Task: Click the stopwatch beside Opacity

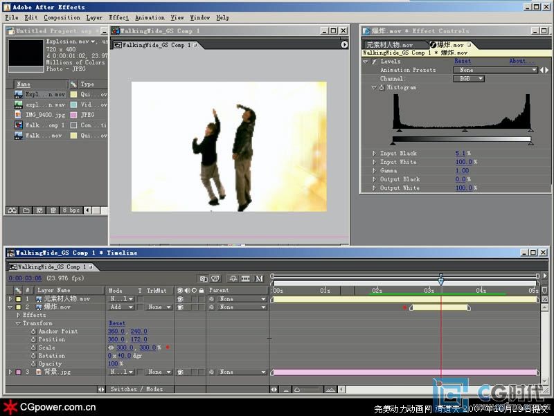Action: pos(33,363)
